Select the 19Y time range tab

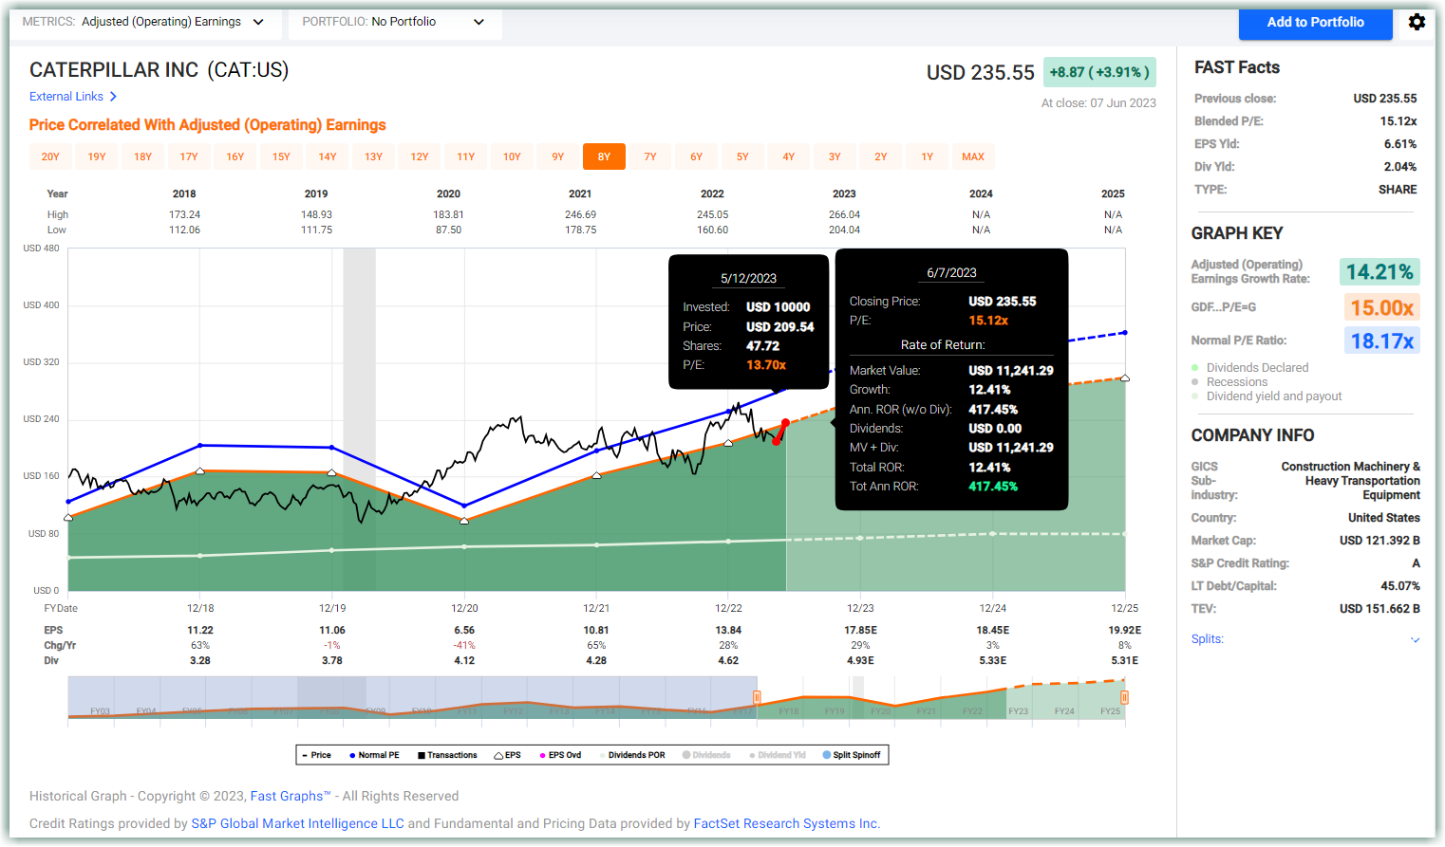tap(97, 157)
